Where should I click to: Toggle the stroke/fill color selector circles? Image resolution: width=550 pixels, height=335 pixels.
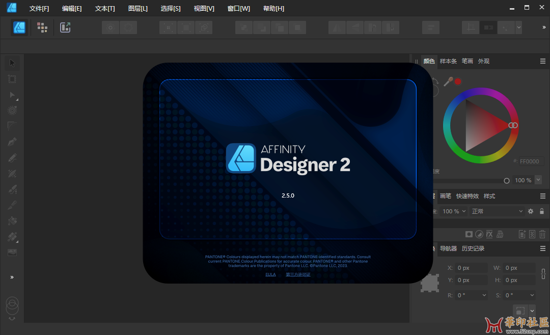(12, 306)
